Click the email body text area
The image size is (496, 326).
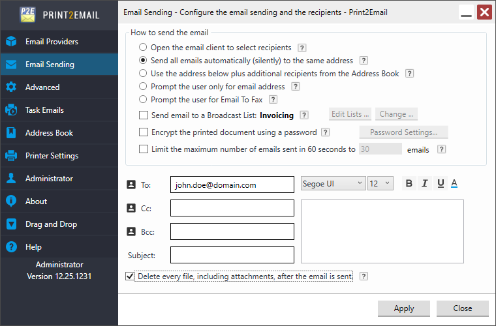tap(382, 231)
